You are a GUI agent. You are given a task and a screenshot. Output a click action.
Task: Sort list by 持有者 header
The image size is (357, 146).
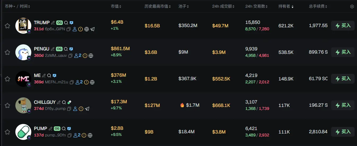pyautogui.click(x=286, y=6)
